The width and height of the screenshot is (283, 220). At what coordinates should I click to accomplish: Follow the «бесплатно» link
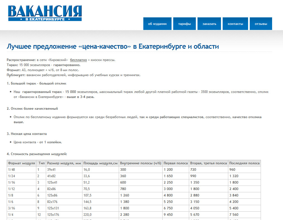[79, 60]
